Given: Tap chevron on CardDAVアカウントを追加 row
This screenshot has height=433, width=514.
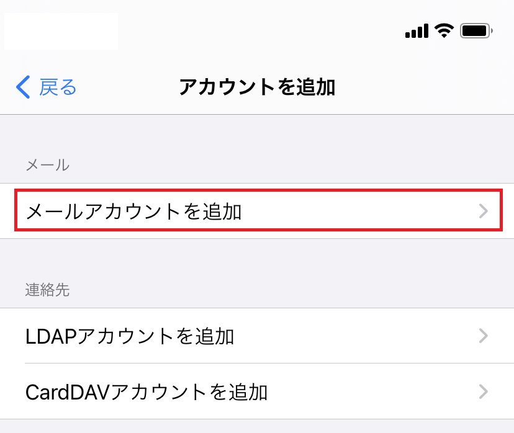Looking at the screenshot, I should pyautogui.click(x=484, y=391).
